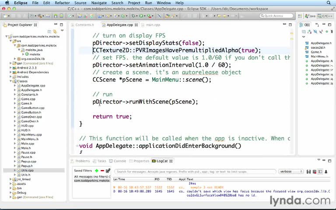Focus the LogCat message search field
Viewport: 336px width, 210px height.
point(195,171)
